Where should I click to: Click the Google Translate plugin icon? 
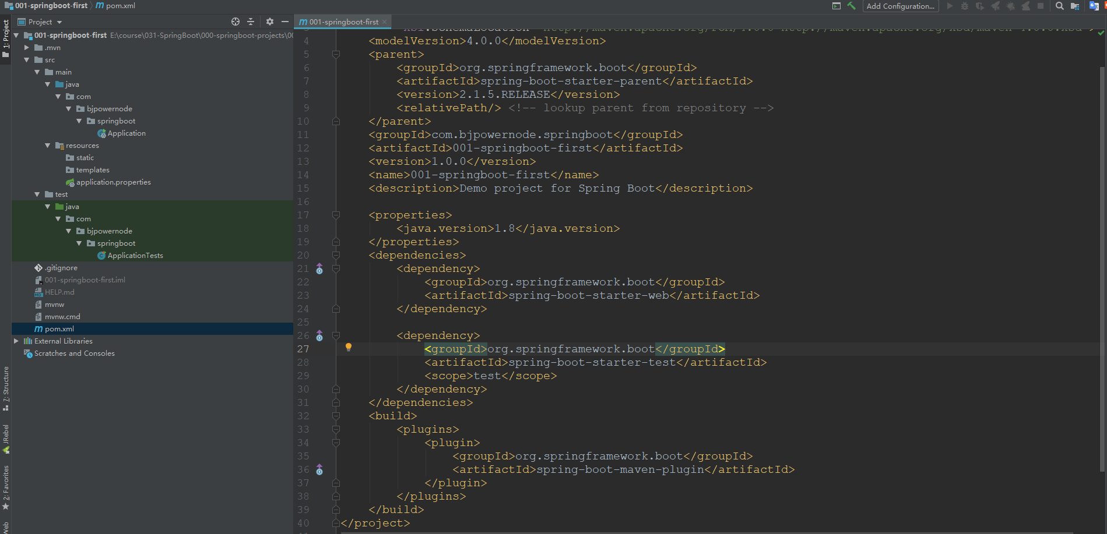1094,6
